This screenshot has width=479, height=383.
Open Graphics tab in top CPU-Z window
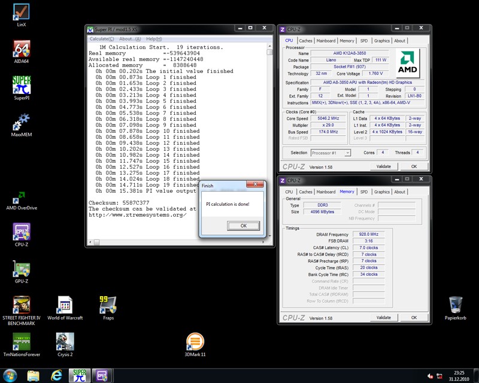pos(382,41)
